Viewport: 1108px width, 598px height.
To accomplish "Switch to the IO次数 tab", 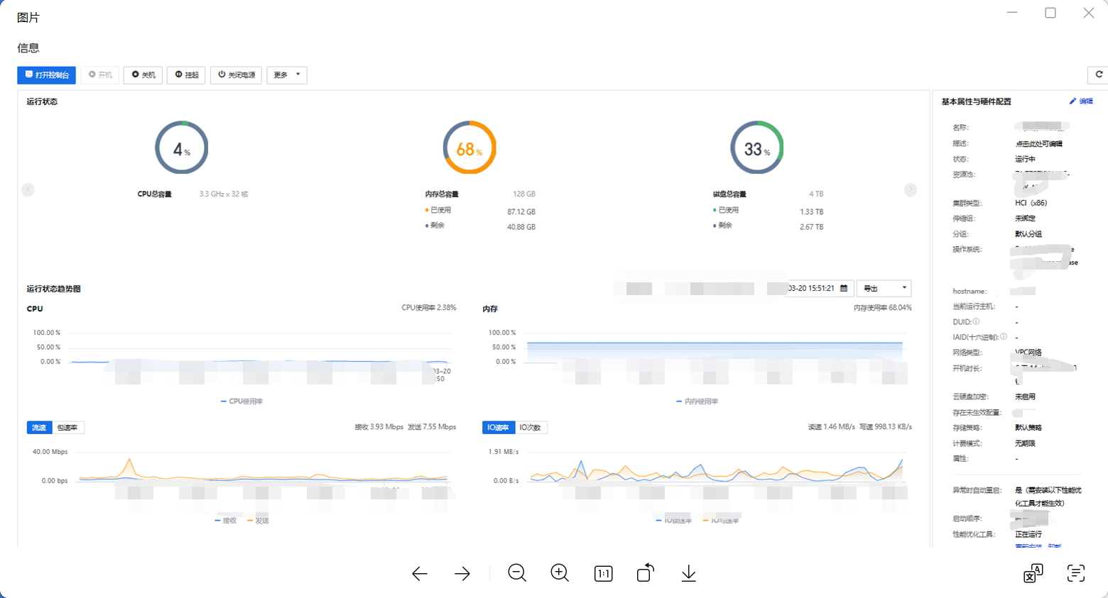I will (x=530, y=428).
